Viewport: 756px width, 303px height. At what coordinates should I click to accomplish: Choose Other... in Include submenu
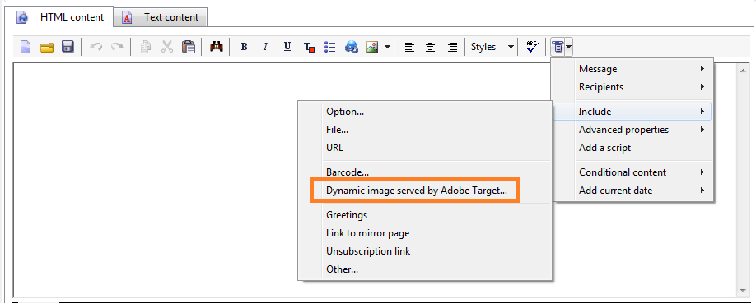(x=425, y=269)
